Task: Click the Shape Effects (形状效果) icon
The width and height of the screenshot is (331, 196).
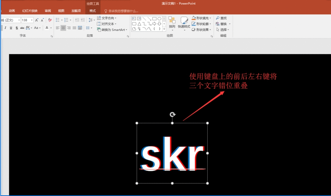Action: tap(193, 29)
